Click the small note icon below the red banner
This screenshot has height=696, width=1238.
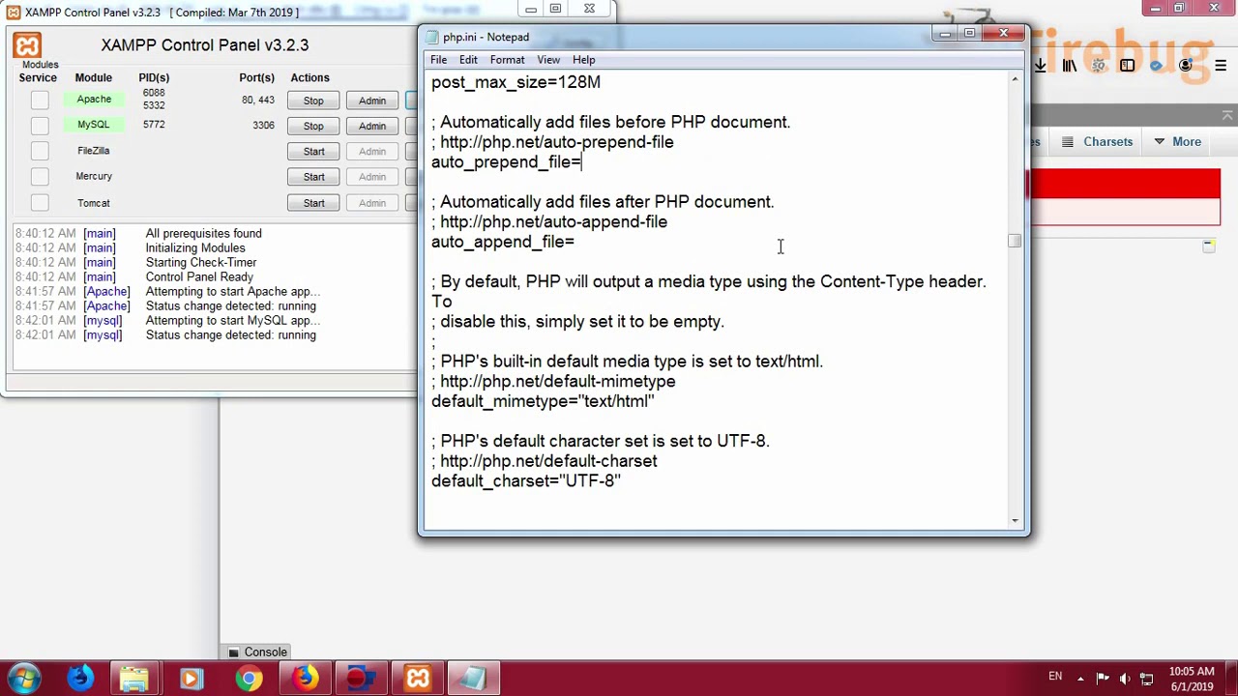pos(1209,246)
